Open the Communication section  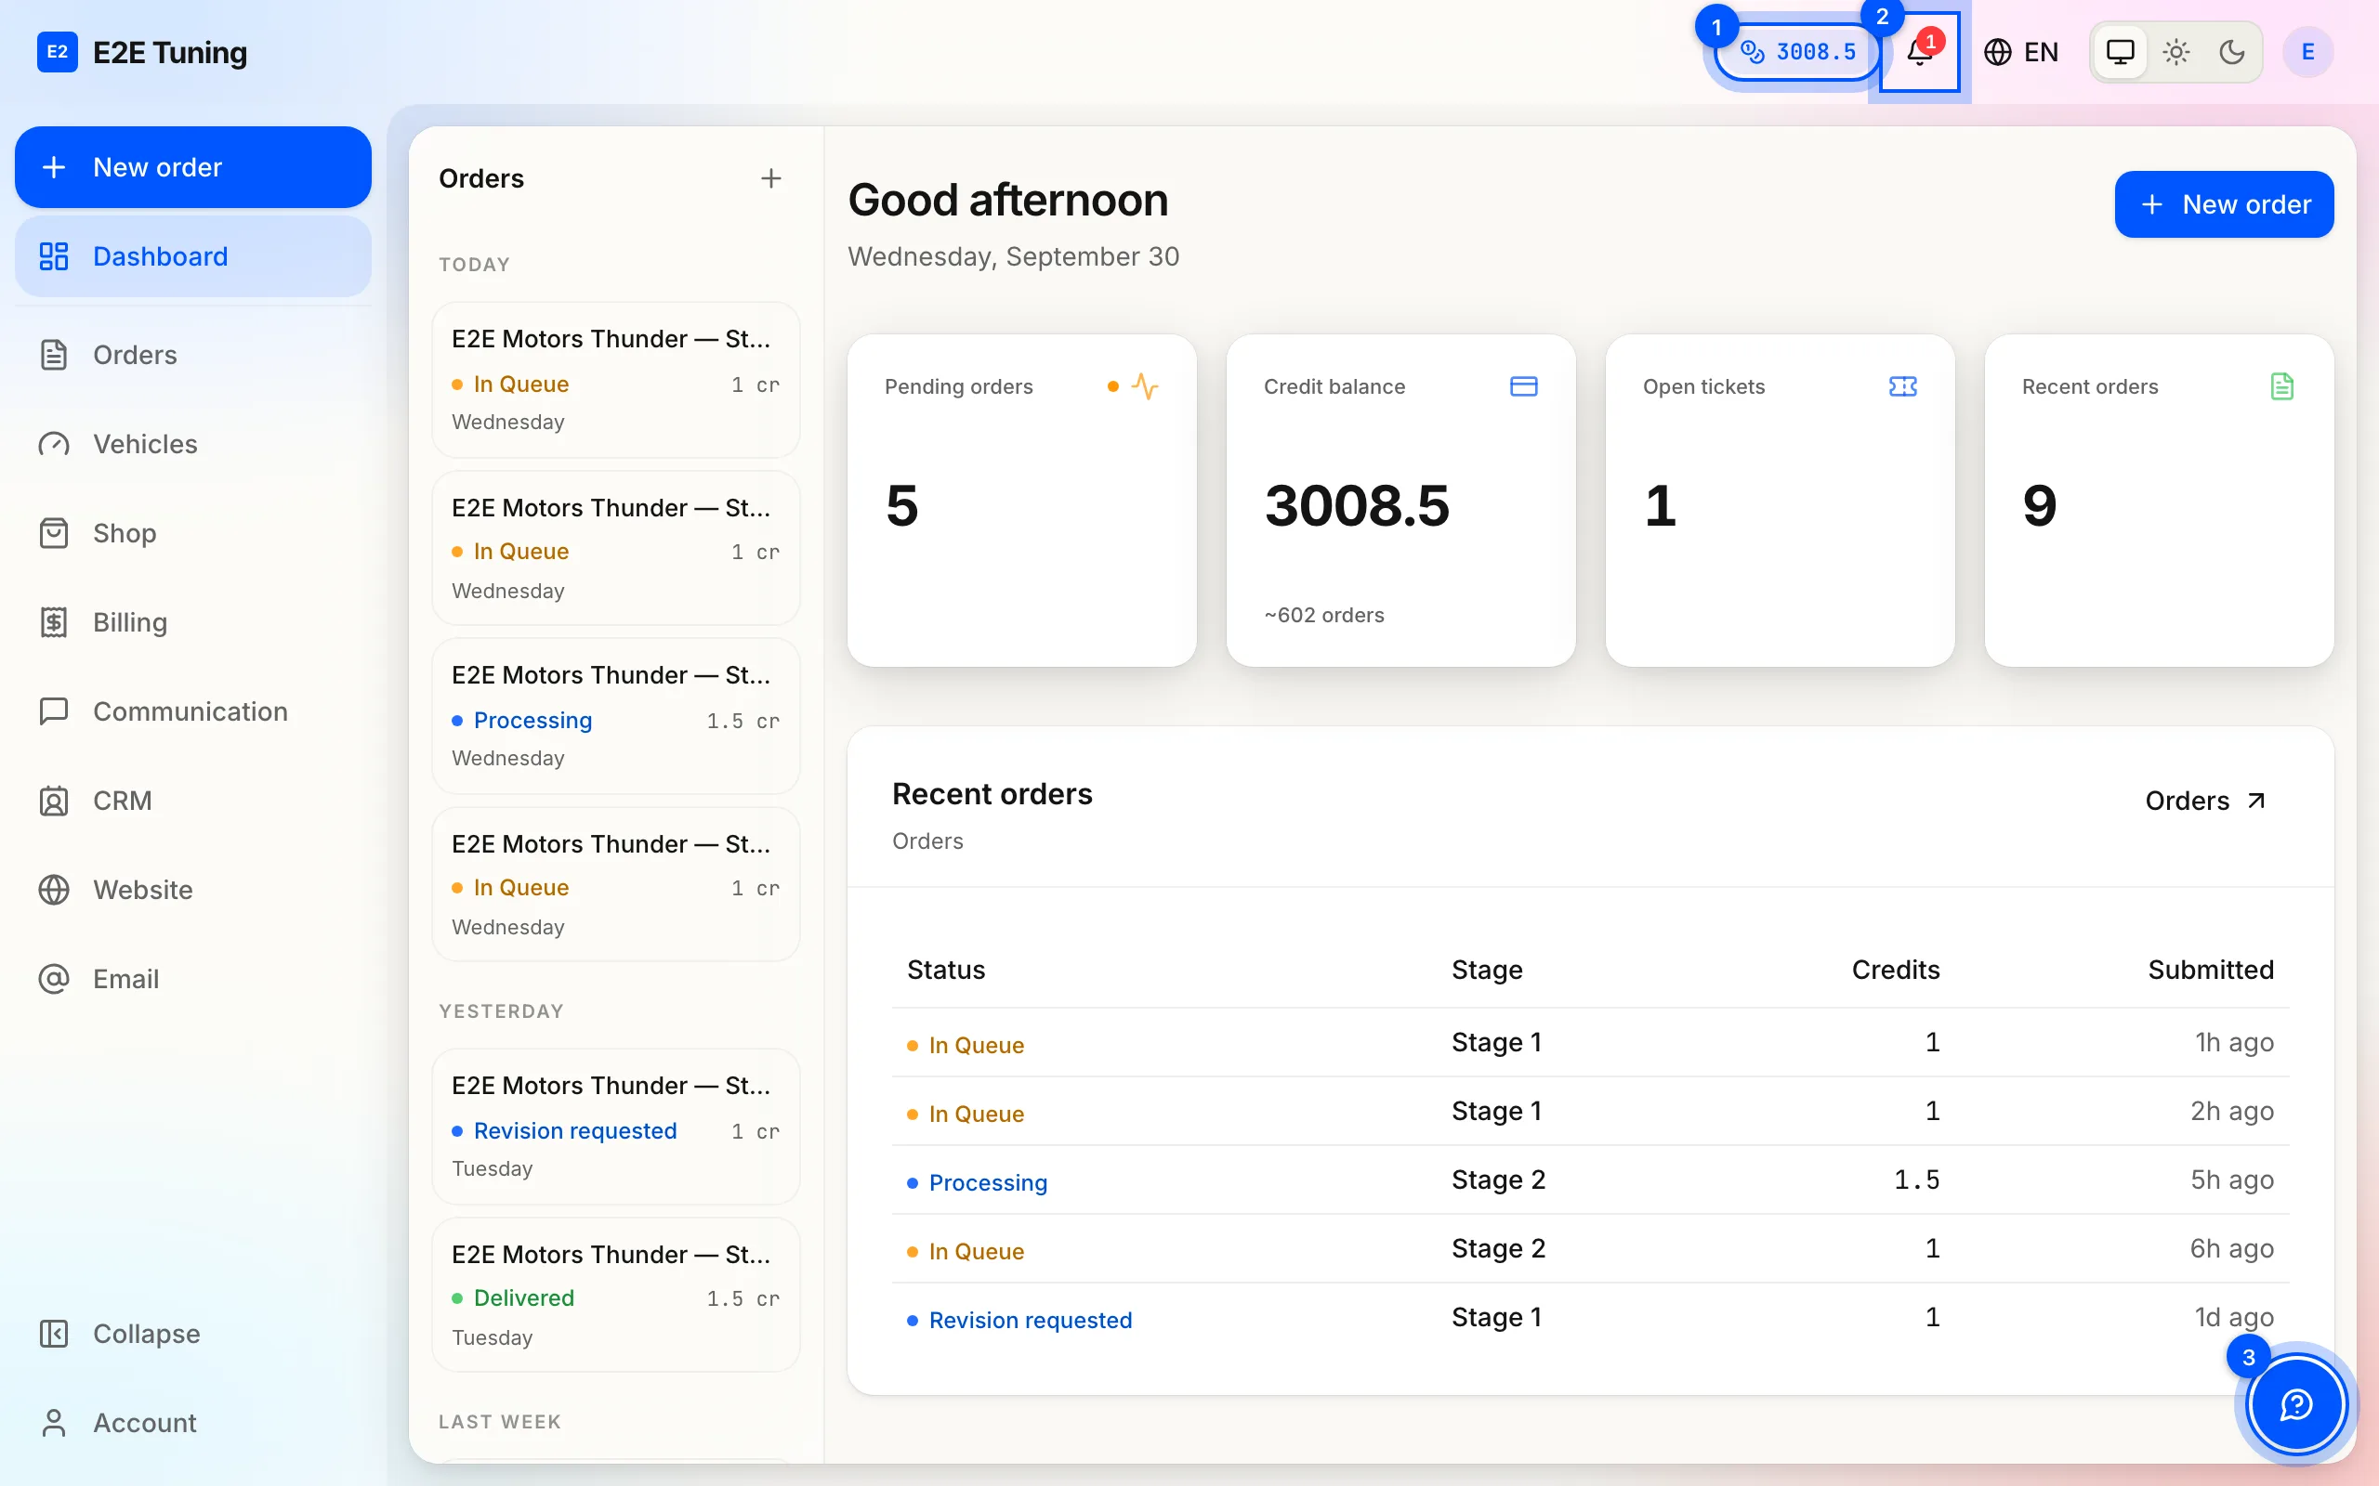(x=192, y=711)
